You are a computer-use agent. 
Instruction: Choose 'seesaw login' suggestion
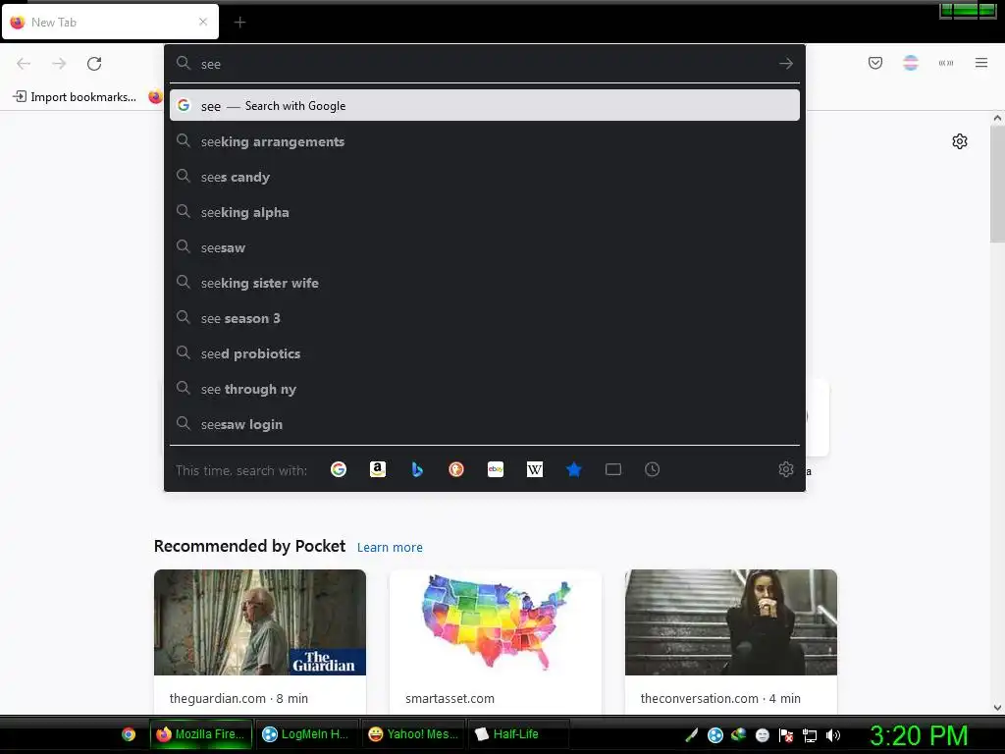coord(485,424)
